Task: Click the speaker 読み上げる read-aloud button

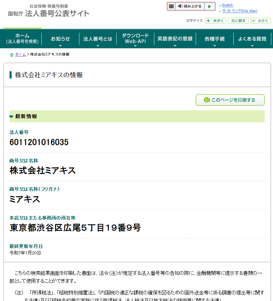Action: pos(190,6)
